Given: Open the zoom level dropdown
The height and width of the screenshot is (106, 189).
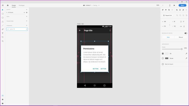Looking at the screenshot, I should click(163, 5).
